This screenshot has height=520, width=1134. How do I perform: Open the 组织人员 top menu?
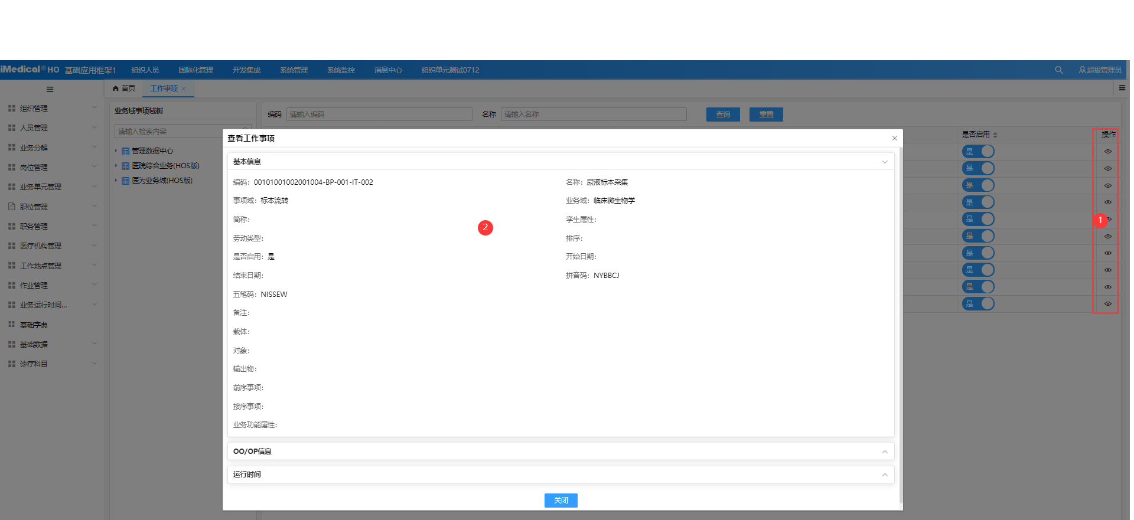[145, 70]
